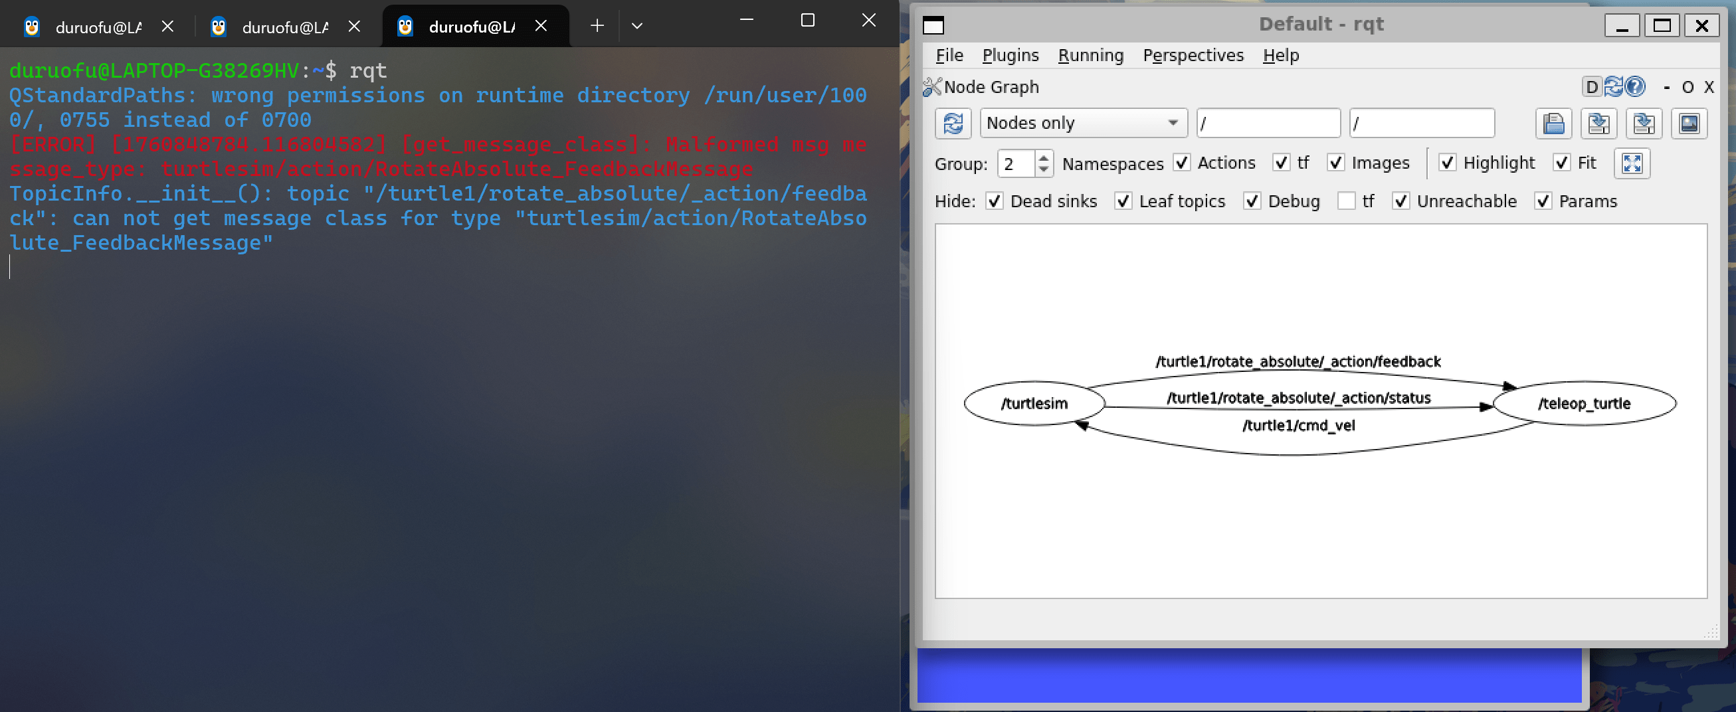This screenshot has height=712, width=1736.
Task: Toggle the Dead sinks hide checkbox
Action: click(994, 201)
